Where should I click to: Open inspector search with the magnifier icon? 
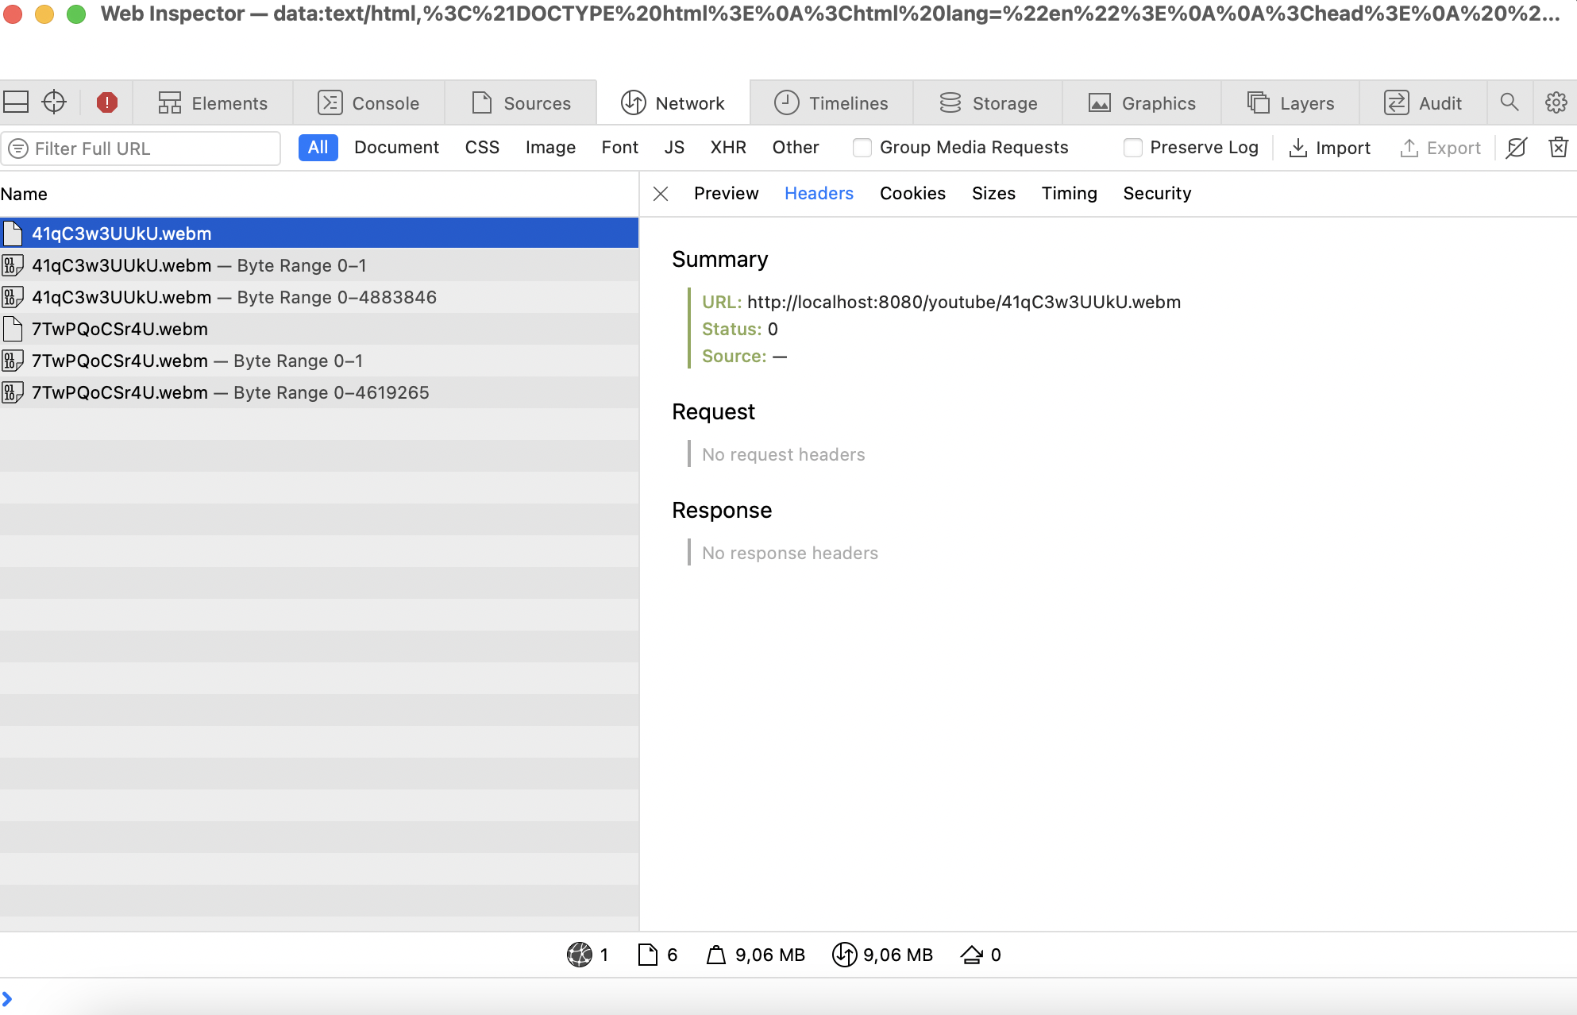click(1510, 102)
